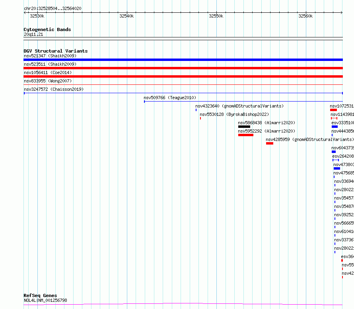Select the red bar under nsv4285959
Screen dimensions: 354x309
coord(270,143)
